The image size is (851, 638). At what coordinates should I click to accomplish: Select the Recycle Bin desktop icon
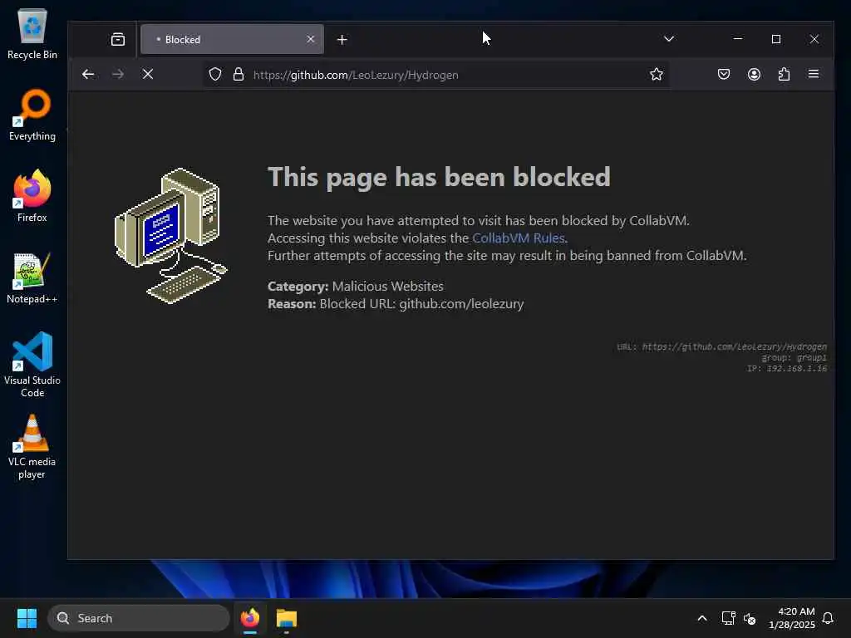pos(32,34)
